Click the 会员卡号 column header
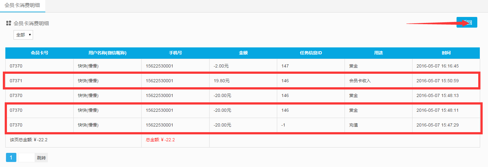The image size is (488, 167). [39, 53]
